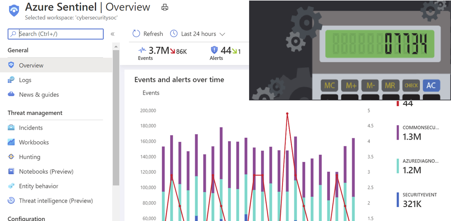
Task: Click the 321K SECURITYEVENT value
Action: pyautogui.click(x=412, y=204)
